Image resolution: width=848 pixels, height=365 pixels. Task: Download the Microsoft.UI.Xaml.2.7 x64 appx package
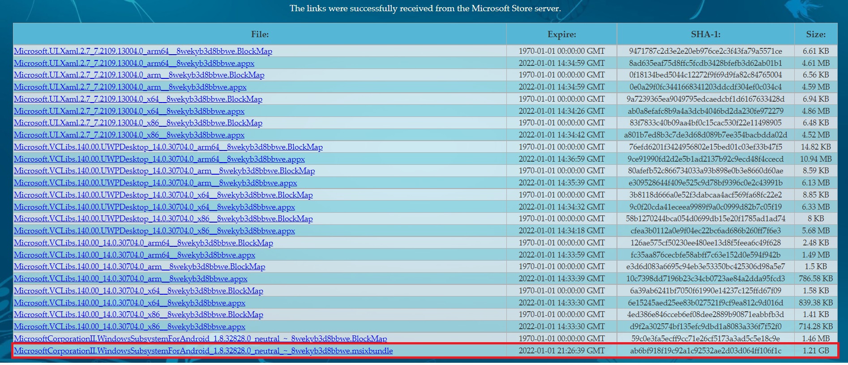129,111
